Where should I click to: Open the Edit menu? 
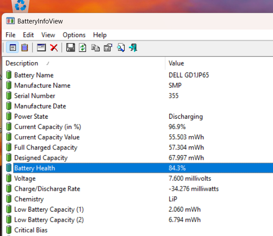pos(28,35)
